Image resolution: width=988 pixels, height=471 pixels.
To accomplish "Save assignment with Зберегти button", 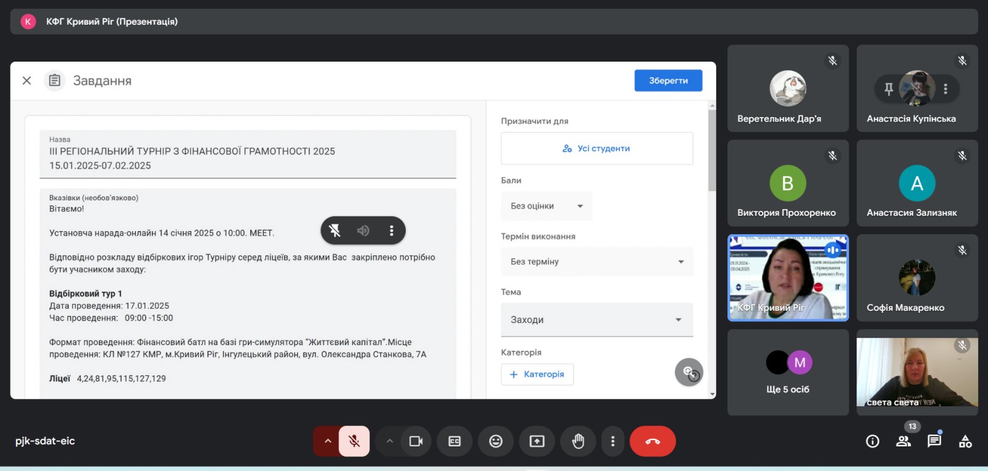I will coord(668,80).
